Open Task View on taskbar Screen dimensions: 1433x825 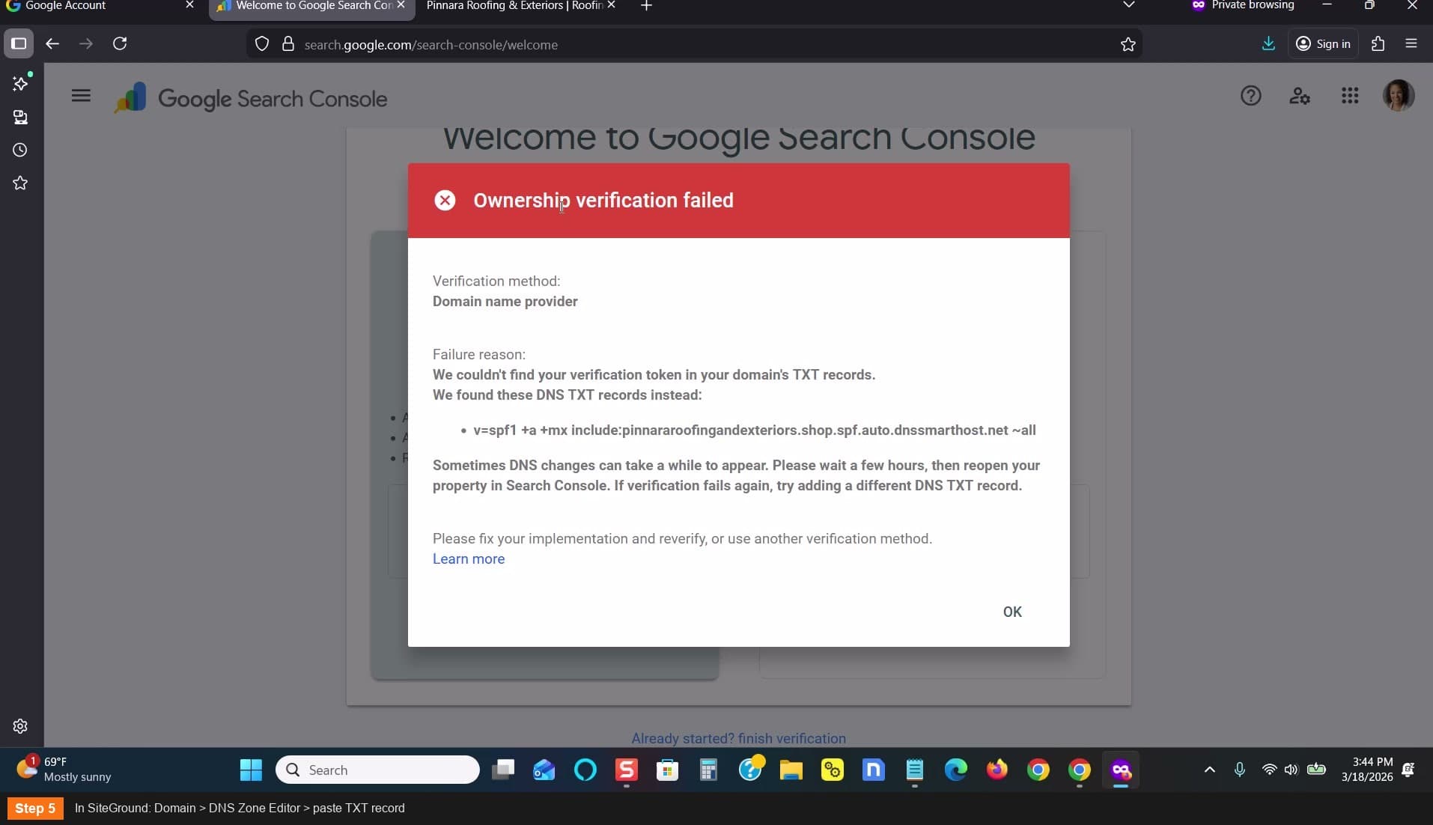coord(503,770)
